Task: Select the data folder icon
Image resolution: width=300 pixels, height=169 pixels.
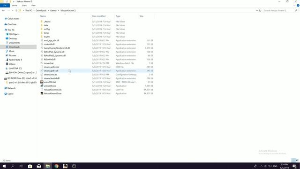Action: 42,25
